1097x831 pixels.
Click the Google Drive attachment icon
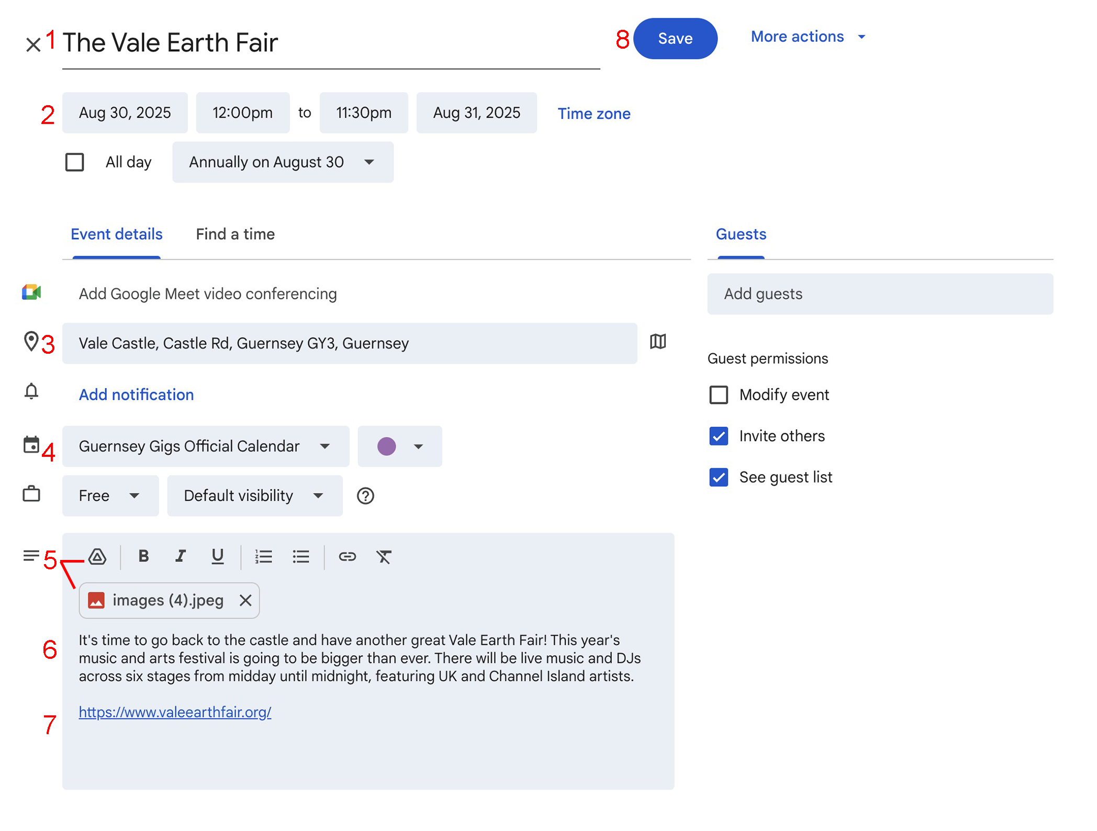97,556
